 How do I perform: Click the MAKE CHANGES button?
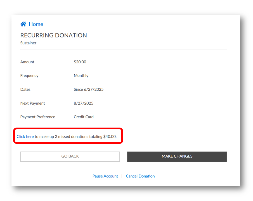click(x=177, y=156)
